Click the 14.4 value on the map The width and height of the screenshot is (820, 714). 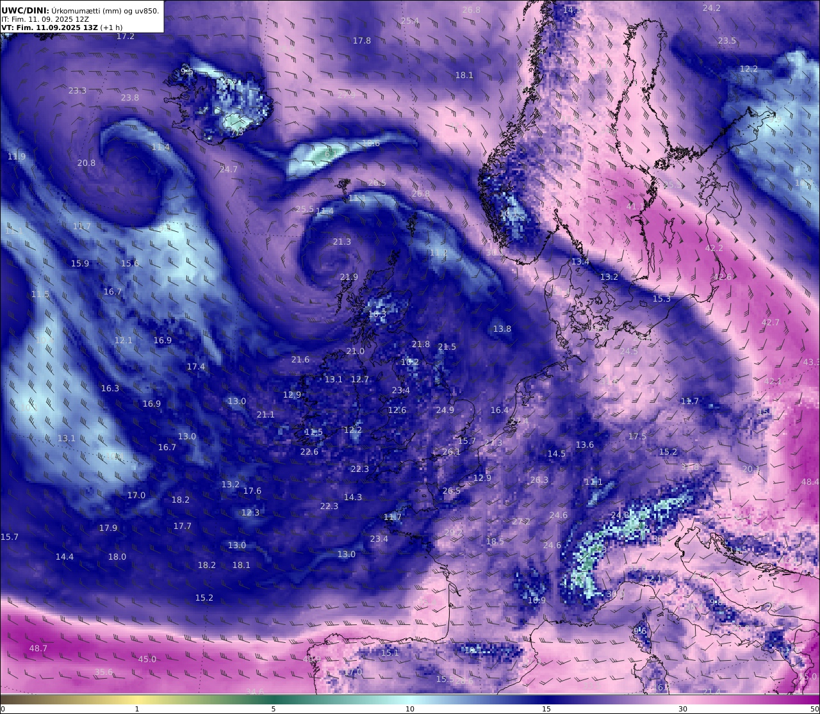(x=65, y=557)
